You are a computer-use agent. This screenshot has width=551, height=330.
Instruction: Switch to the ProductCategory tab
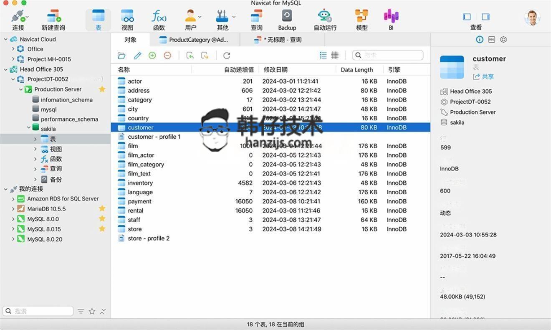click(194, 40)
